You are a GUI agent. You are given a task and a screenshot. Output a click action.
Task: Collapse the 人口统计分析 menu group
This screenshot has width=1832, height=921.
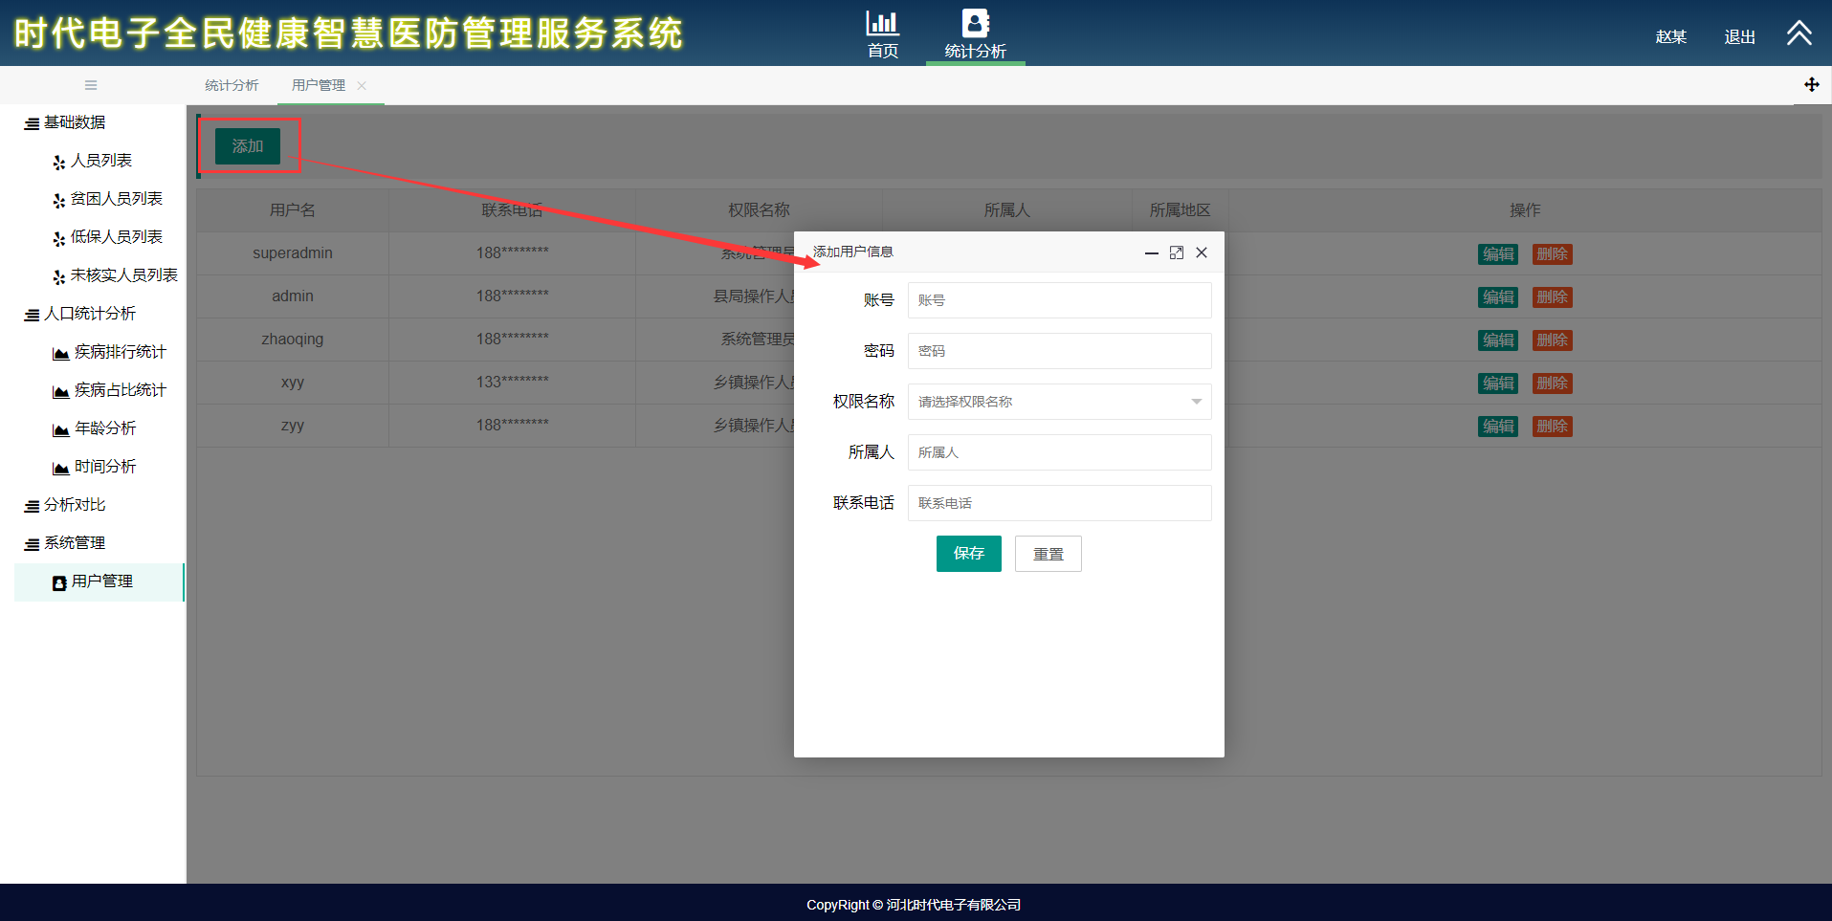coord(89,314)
